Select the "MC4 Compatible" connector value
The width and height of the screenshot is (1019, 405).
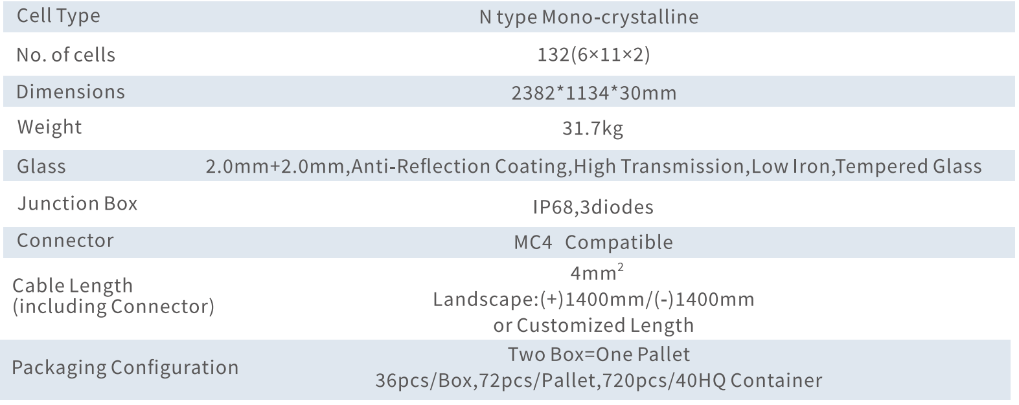[593, 243]
